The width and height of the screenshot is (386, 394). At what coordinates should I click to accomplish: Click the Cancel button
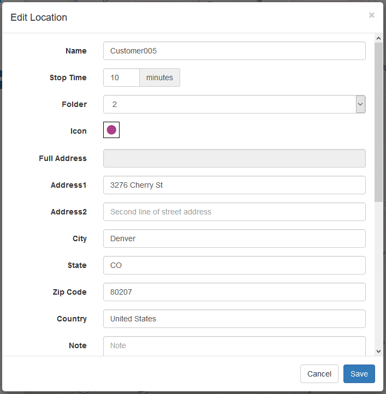click(x=319, y=374)
